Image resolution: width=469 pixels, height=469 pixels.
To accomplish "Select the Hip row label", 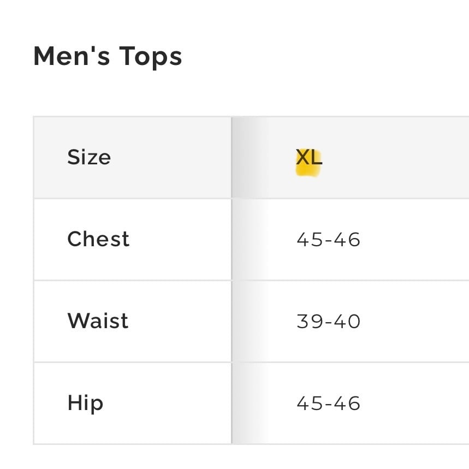I will pyautogui.click(x=86, y=403).
